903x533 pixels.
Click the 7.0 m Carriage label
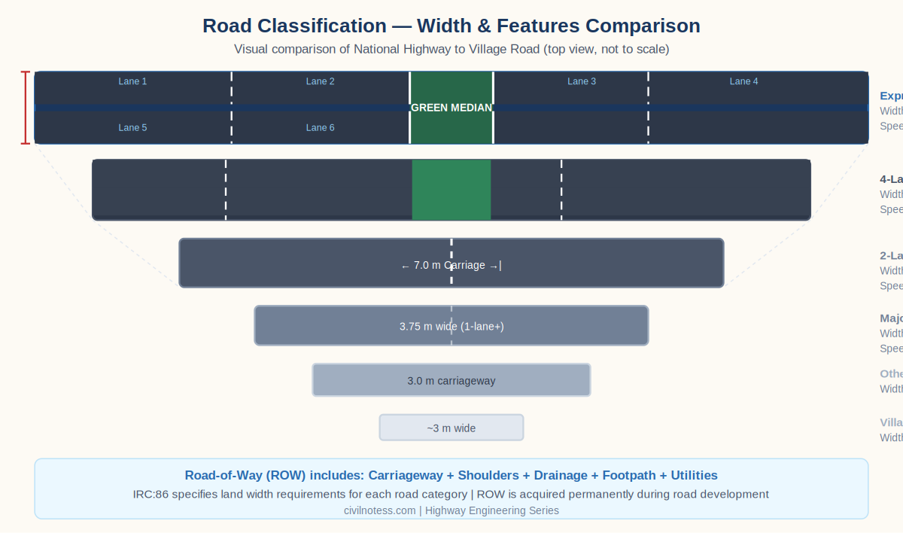(451, 266)
